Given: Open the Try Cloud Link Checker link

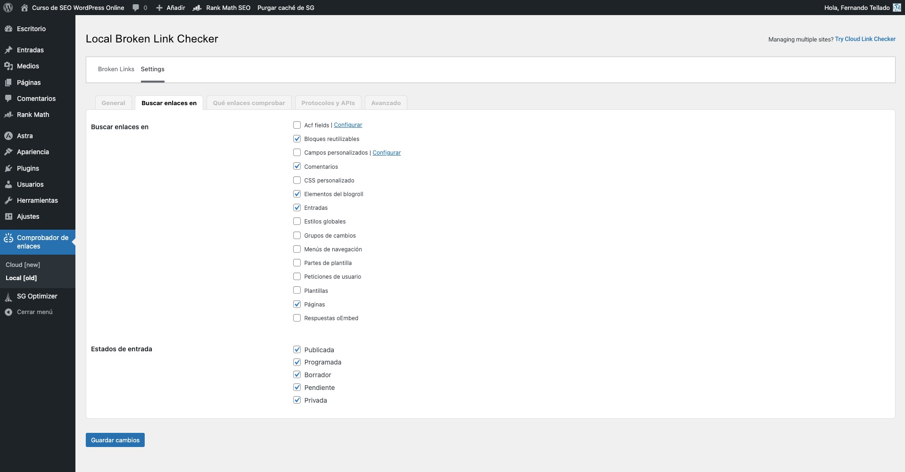Looking at the screenshot, I should click(865, 39).
